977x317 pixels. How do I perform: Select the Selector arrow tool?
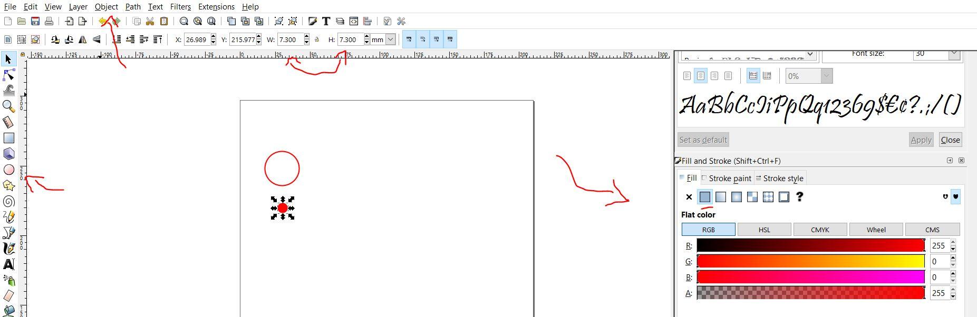click(8, 59)
